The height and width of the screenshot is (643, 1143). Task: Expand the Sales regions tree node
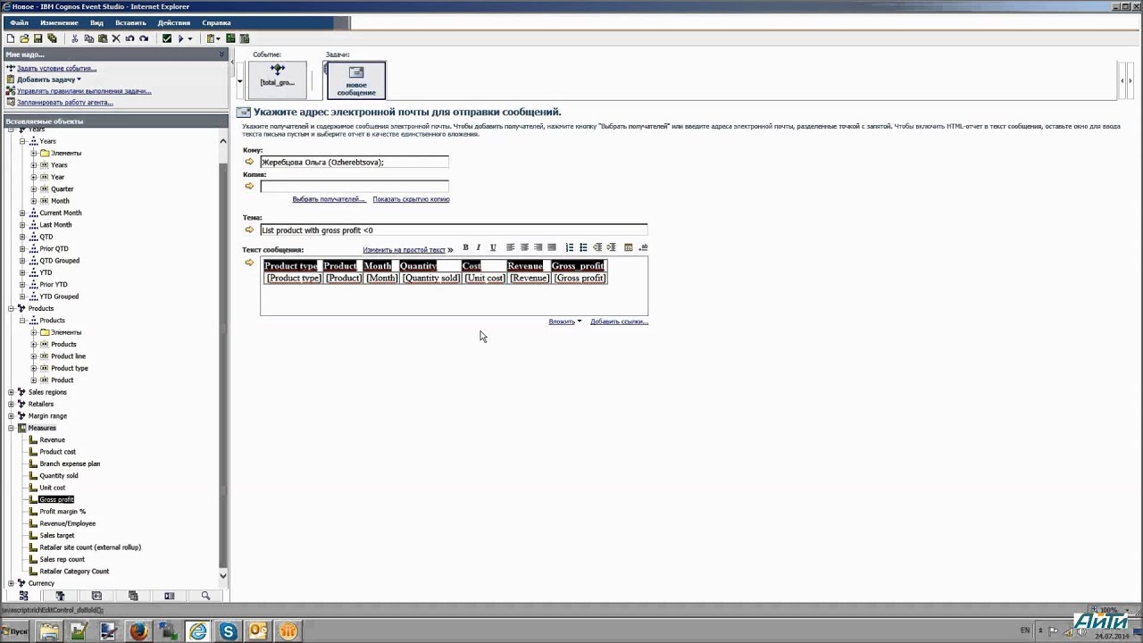[11, 392]
